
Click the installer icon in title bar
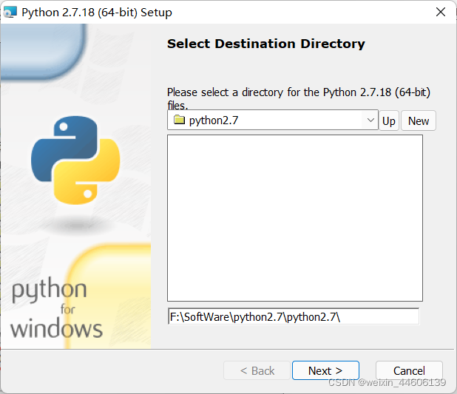(x=10, y=13)
